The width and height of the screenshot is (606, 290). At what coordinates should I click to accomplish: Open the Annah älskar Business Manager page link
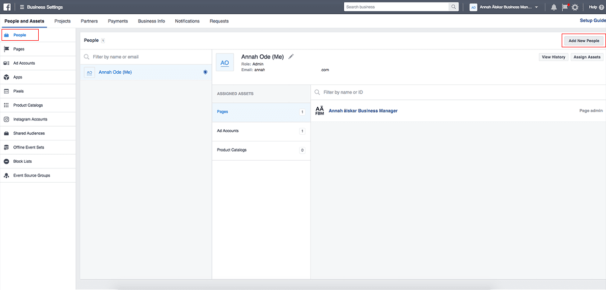point(363,111)
